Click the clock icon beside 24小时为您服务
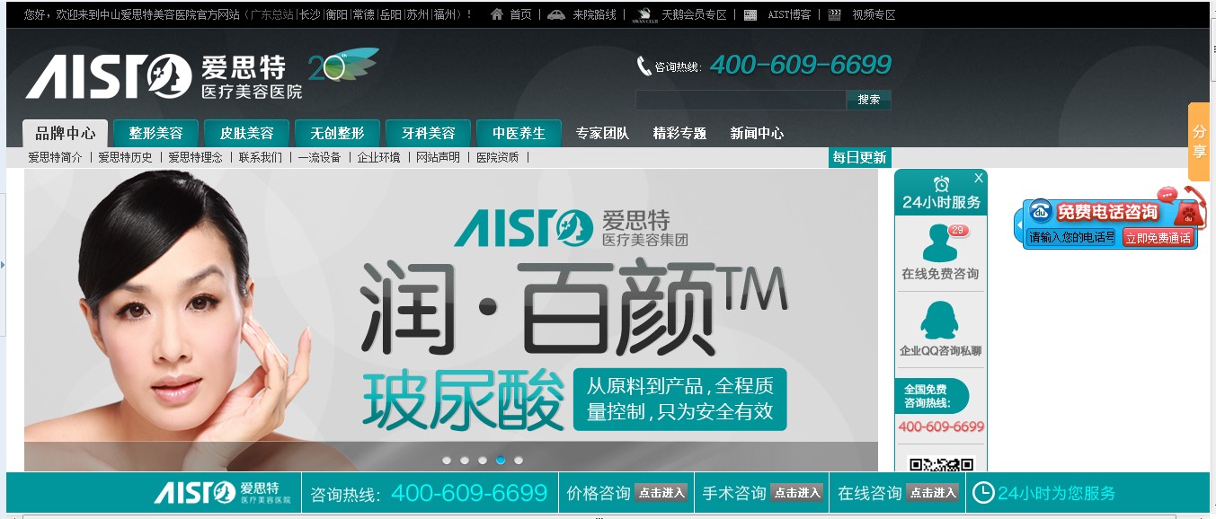Viewport: 1216px width, 519px height. coord(983,493)
